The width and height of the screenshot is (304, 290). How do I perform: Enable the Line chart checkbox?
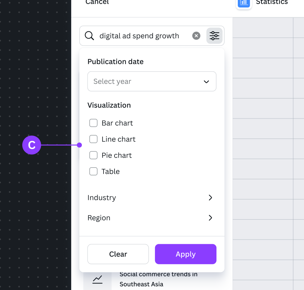(x=93, y=139)
